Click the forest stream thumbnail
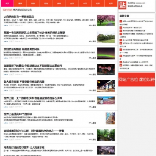156x156 pixels. [106, 135]
